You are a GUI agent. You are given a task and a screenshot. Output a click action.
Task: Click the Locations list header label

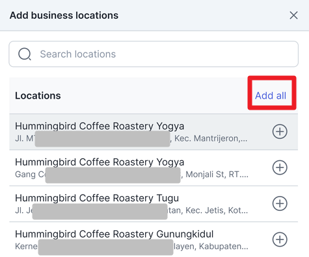point(38,95)
